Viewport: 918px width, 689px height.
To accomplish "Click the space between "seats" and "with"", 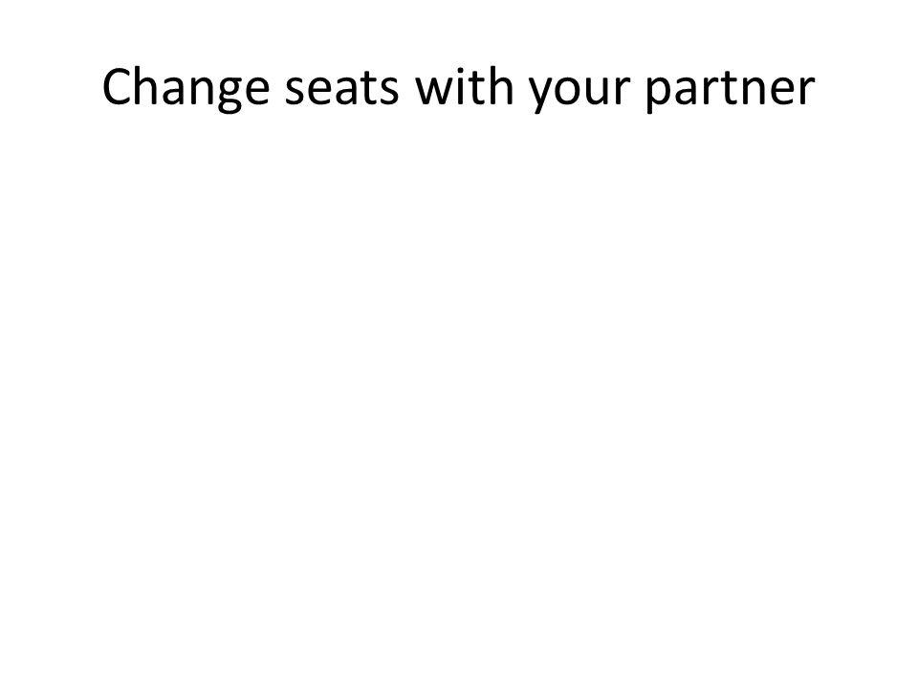I will pyautogui.click(x=407, y=89).
